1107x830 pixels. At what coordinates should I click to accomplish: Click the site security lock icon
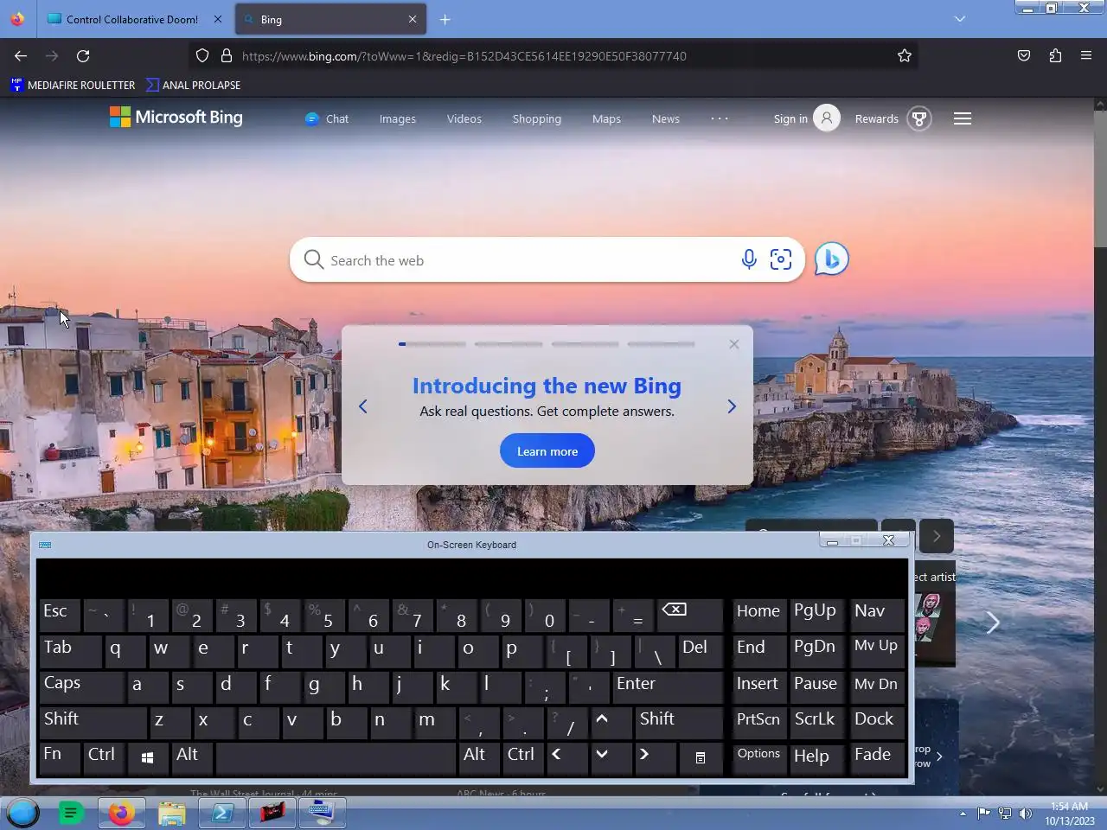(x=227, y=56)
